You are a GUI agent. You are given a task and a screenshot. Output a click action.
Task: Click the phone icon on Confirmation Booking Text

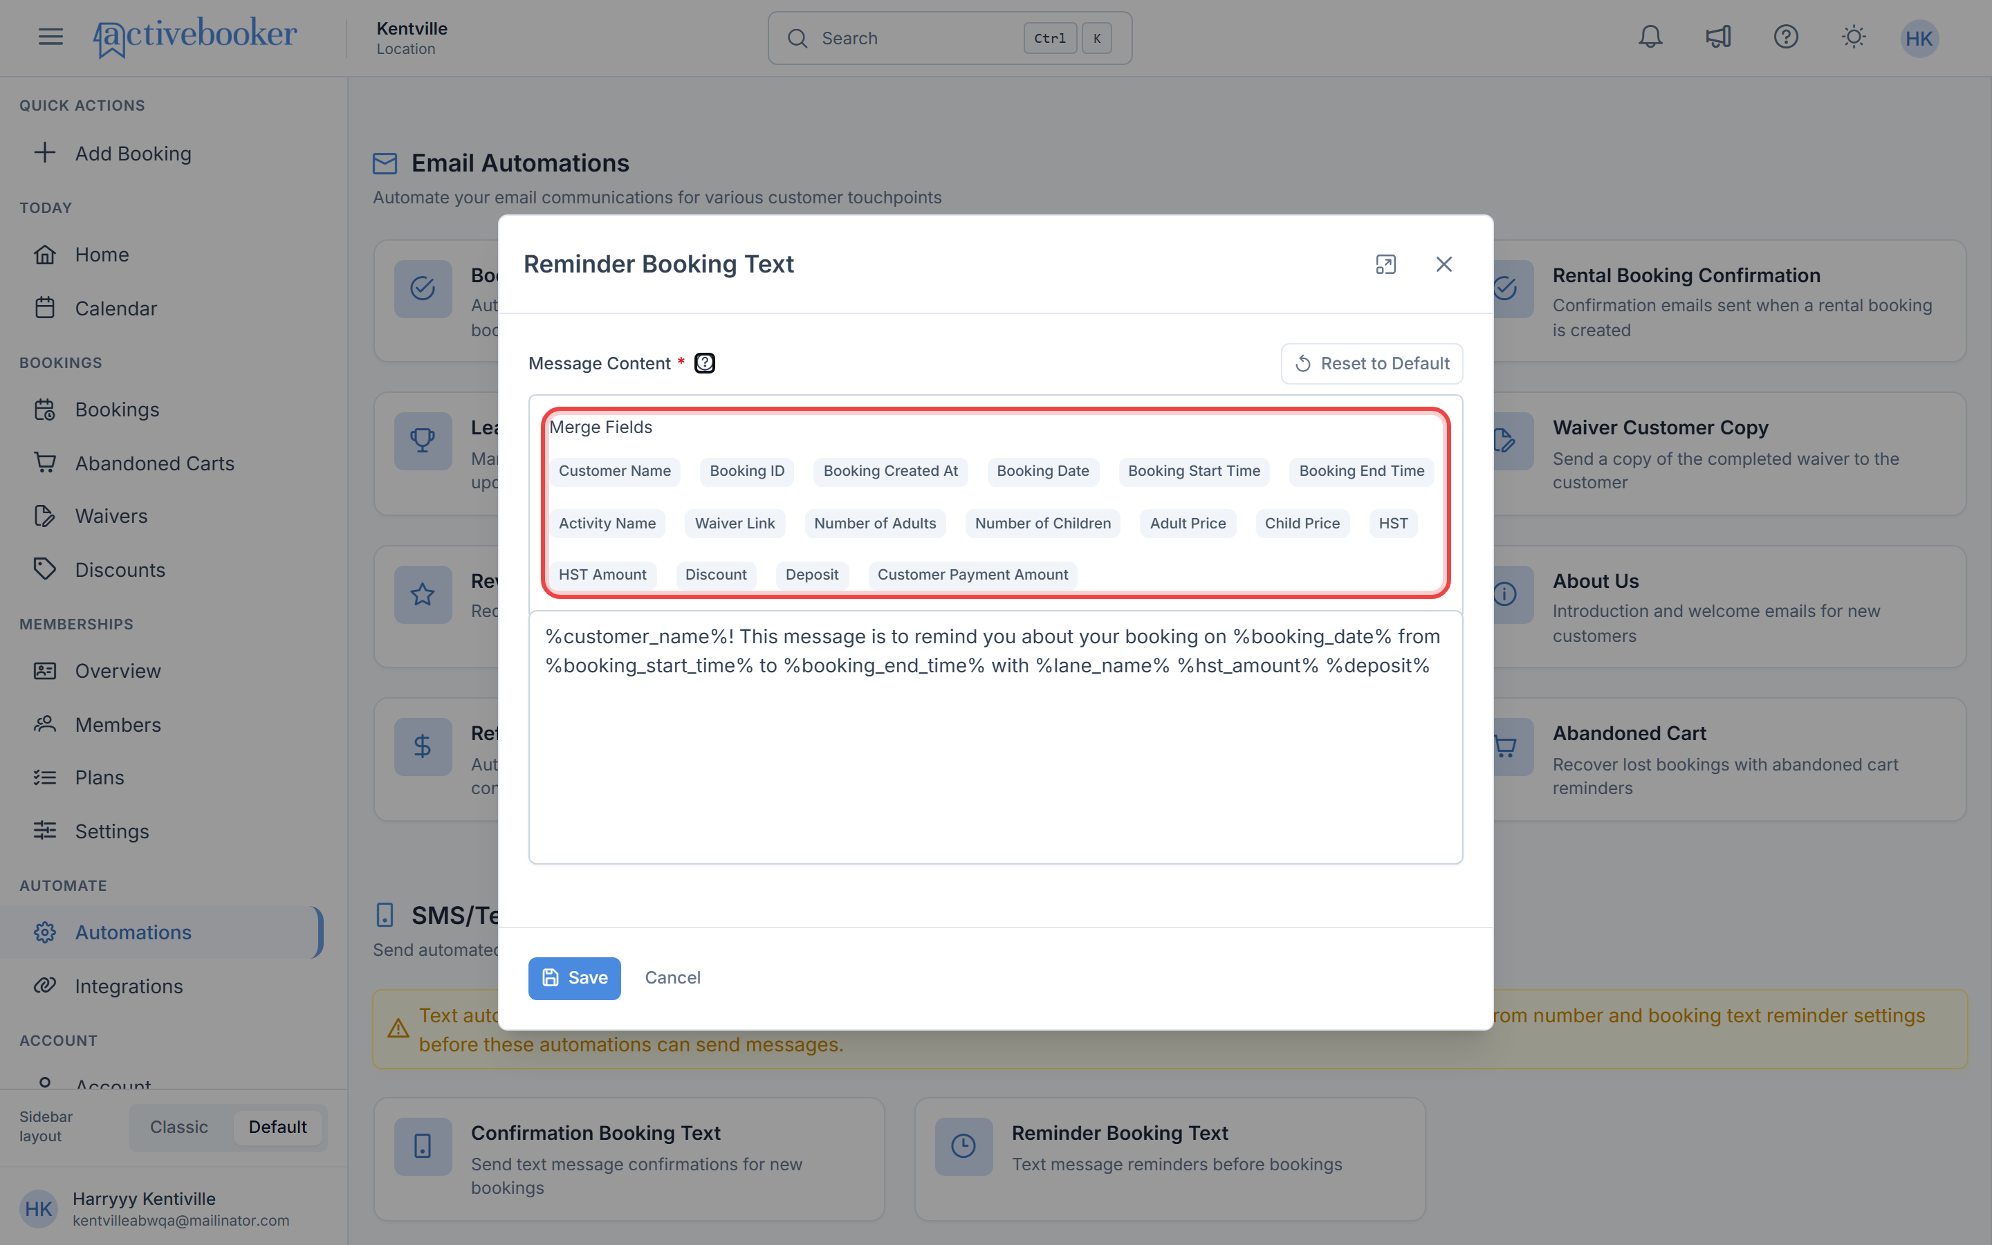tap(423, 1146)
